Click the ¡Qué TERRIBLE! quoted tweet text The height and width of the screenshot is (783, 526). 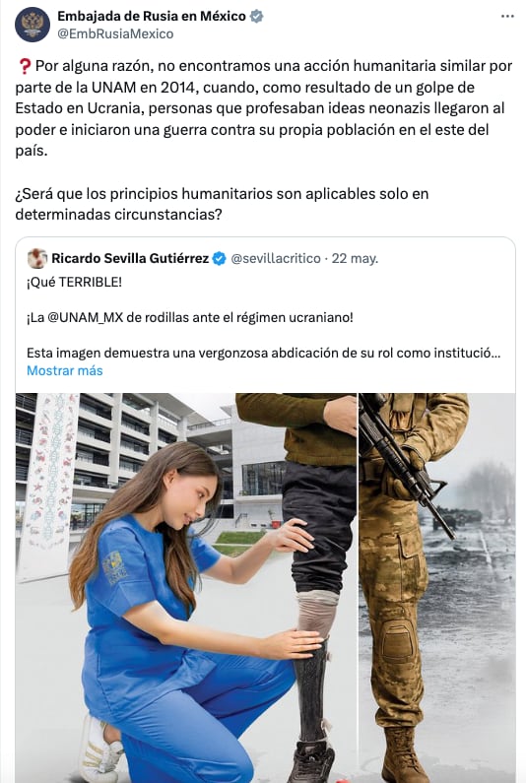[x=74, y=282]
